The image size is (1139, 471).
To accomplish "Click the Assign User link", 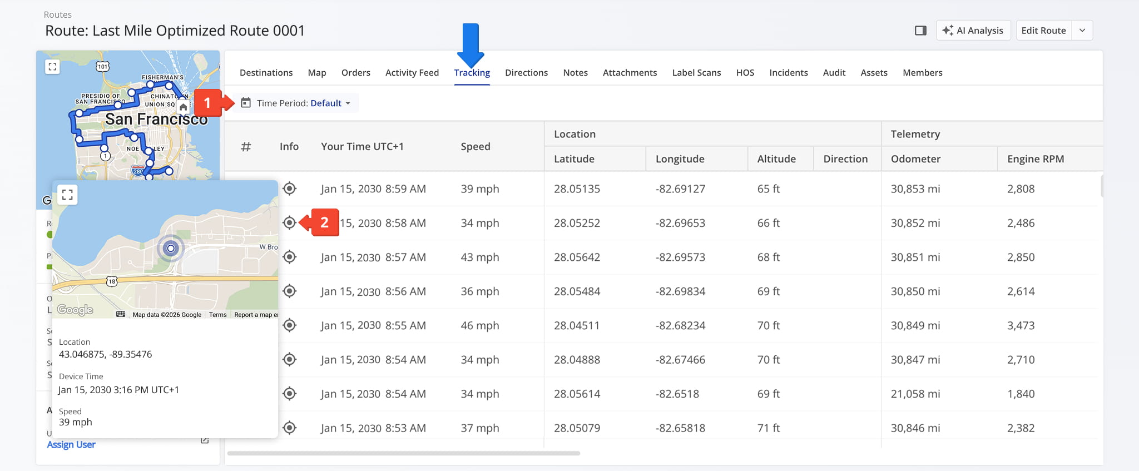I will (71, 445).
